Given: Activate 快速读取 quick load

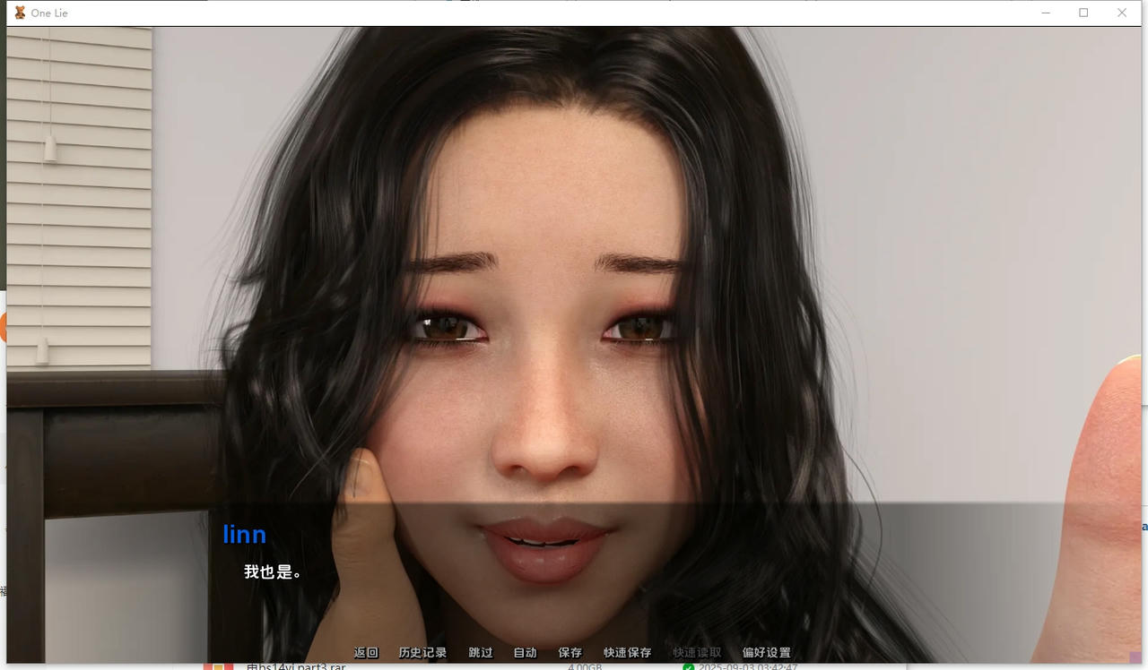Looking at the screenshot, I should 696,653.
